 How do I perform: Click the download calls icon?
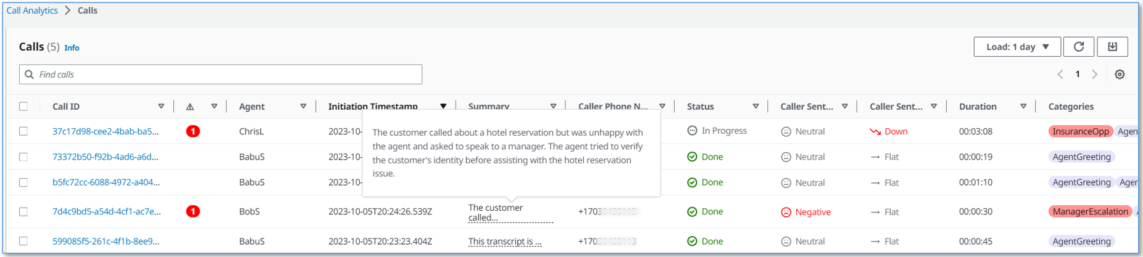click(1112, 47)
